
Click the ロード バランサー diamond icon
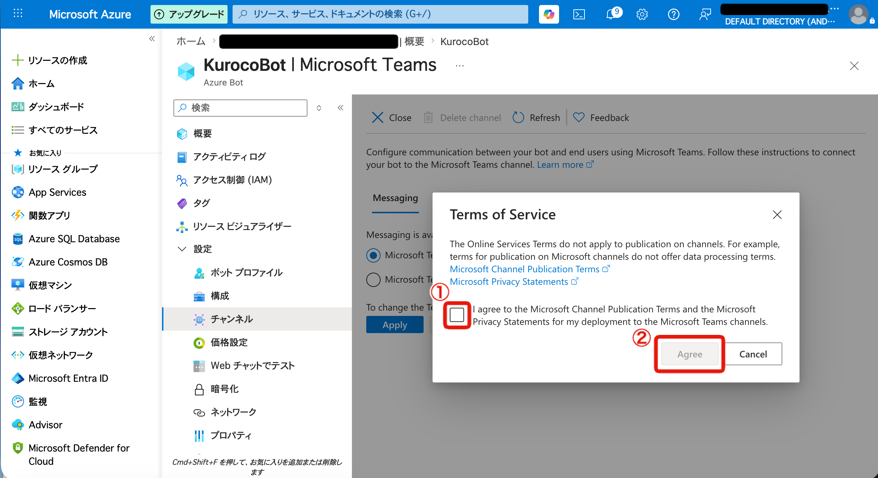click(x=18, y=308)
